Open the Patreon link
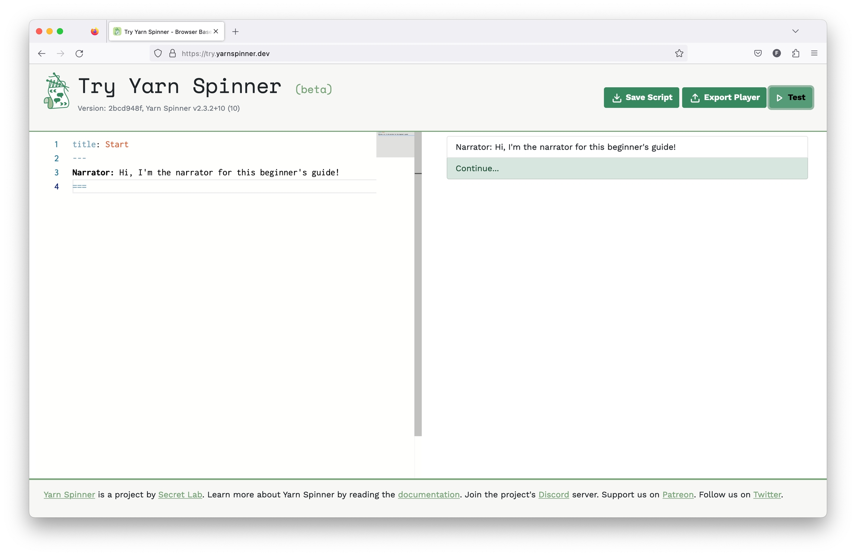The image size is (856, 556). tap(678, 495)
